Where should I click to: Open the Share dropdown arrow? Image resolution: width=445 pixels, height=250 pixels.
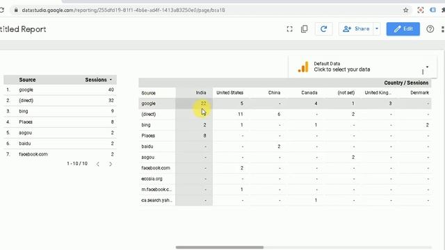pyautogui.click(x=377, y=28)
